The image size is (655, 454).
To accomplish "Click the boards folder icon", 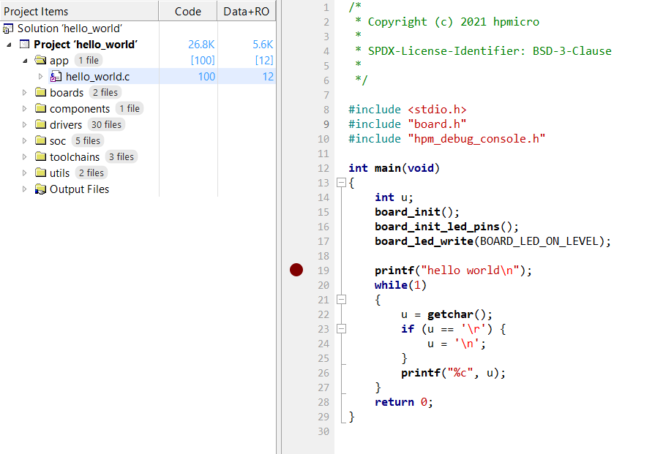I will coord(40,92).
